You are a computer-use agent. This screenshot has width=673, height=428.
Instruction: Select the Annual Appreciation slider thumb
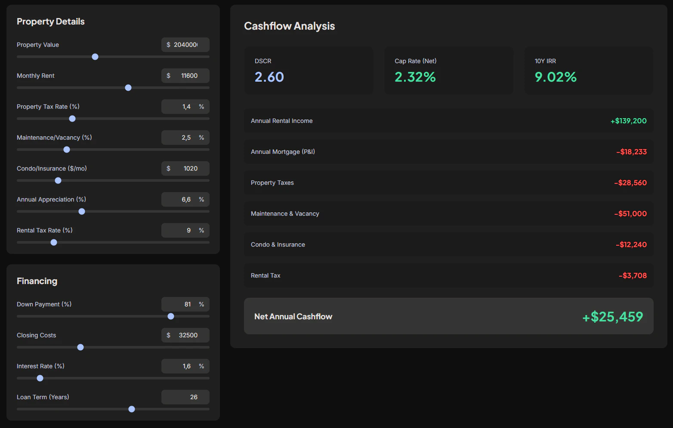(82, 211)
